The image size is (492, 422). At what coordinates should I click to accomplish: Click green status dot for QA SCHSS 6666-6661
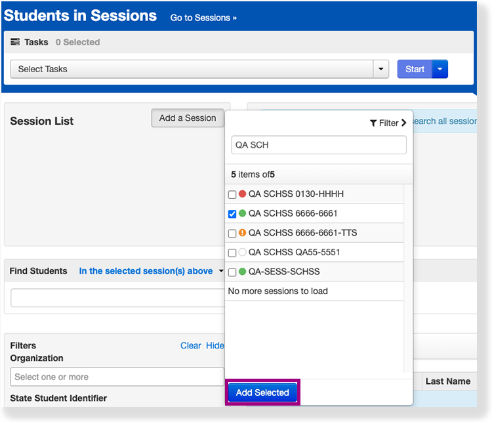click(x=242, y=214)
